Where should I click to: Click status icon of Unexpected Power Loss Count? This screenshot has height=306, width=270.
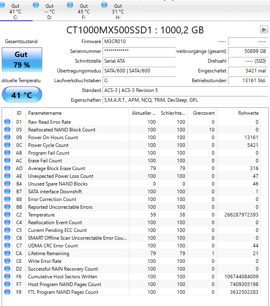[7, 176]
